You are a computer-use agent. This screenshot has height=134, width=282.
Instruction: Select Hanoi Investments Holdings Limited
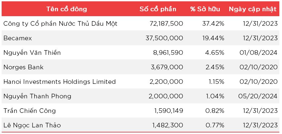(60, 82)
